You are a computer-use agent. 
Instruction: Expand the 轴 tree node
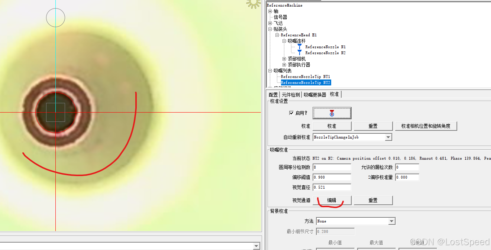270,11
